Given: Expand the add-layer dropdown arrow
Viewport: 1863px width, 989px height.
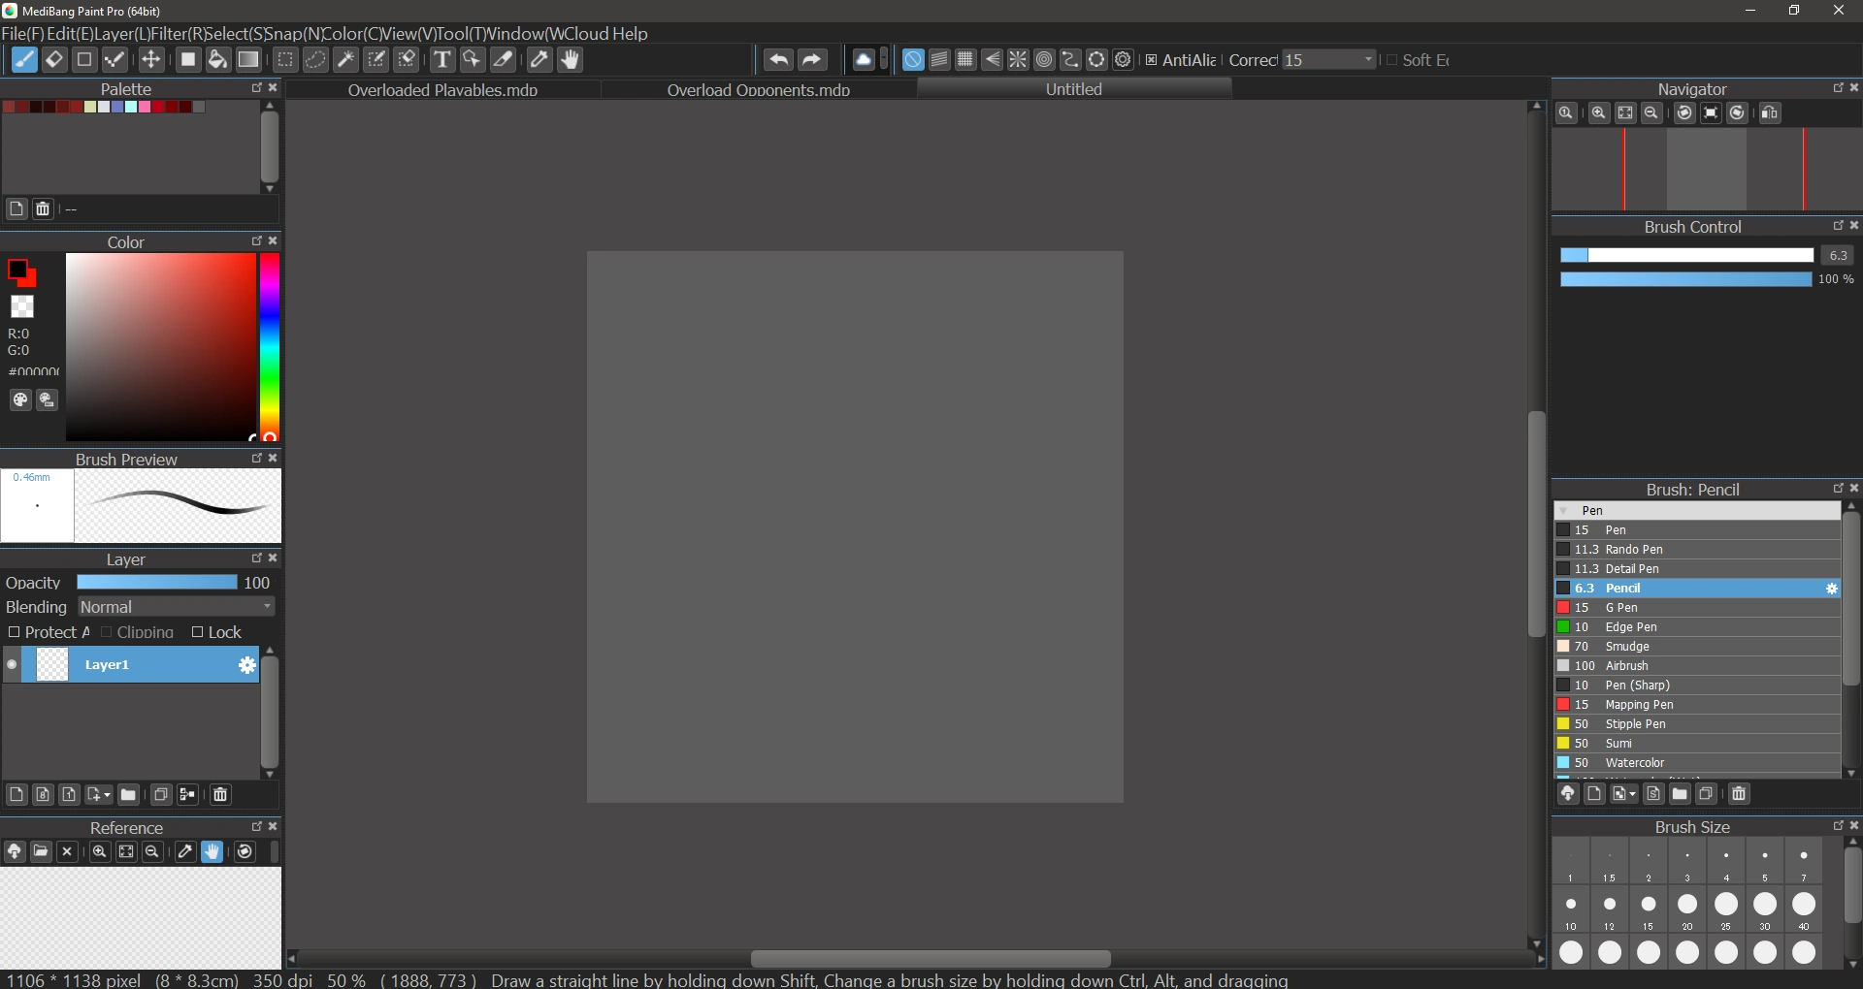Looking at the screenshot, I should click(x=107, y=795).
